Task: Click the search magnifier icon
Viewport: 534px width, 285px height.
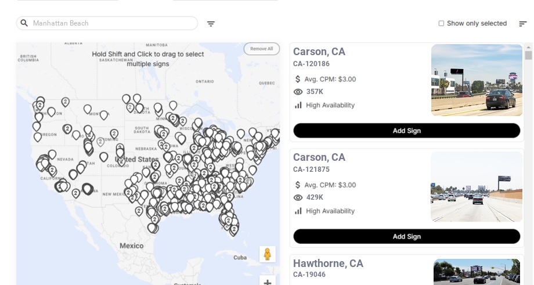Action: click(x=24, y=23)
